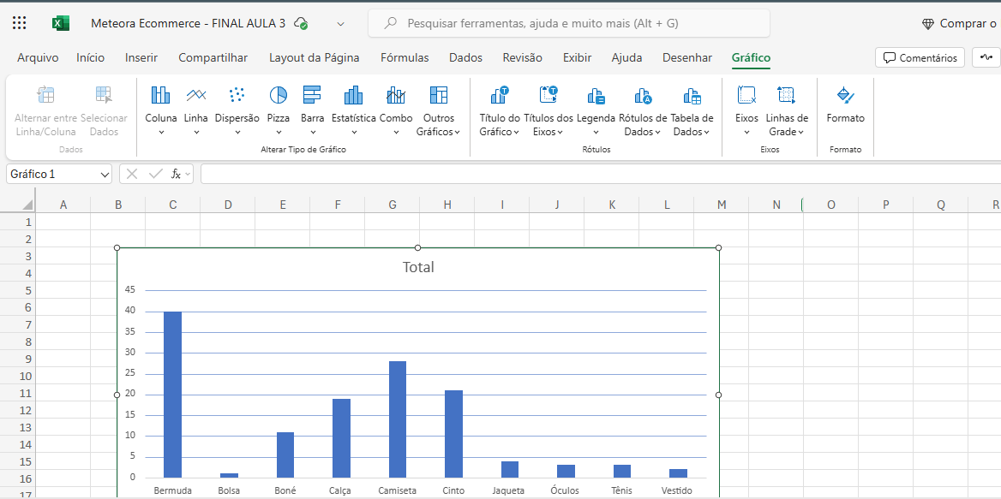Image resolution: width=1001 pixels, height=499 pixels.
Task: Click the Camiseta bar in chart
Action: pyautogui.click(x=397, y=419)
